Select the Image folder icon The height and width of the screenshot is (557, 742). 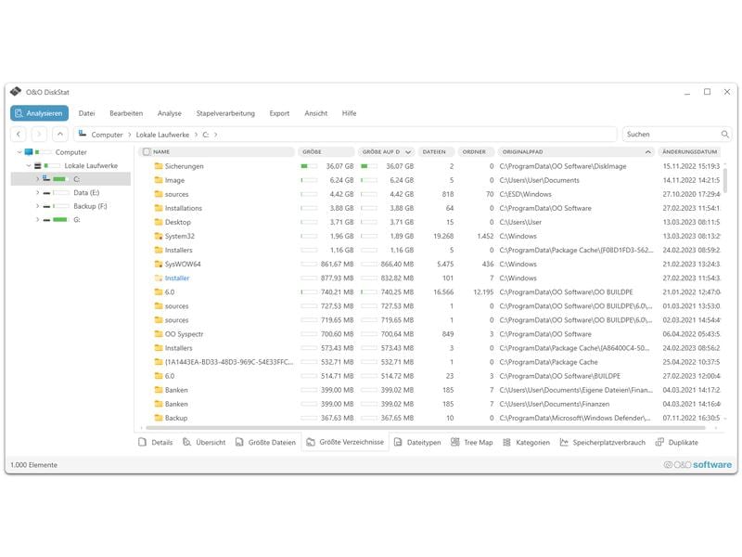pos(159,180)
